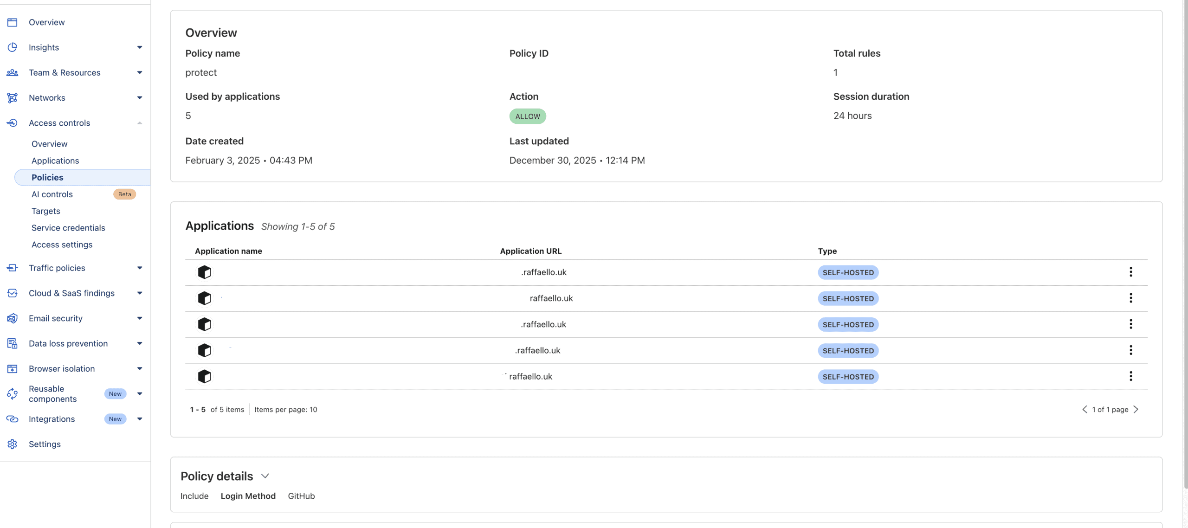Click the Traffic policies icon
Viewport: 1188px width, 528px height.
click(x=13, y=268)
